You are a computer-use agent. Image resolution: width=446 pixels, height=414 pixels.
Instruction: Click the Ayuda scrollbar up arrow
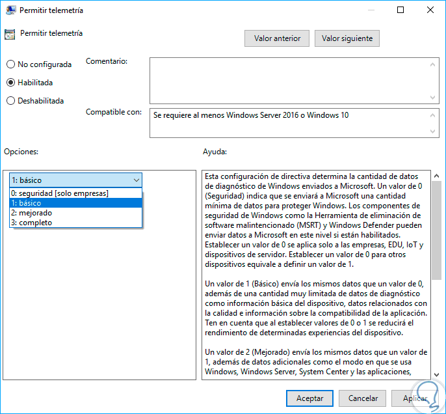coord(436,176)
